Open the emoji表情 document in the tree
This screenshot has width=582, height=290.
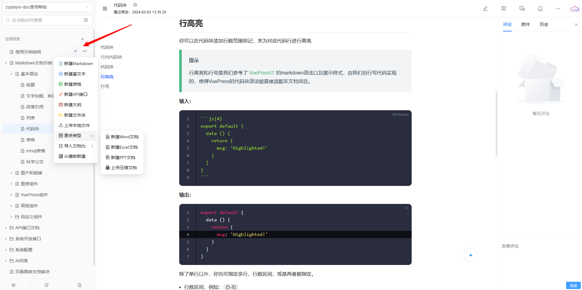36,151
